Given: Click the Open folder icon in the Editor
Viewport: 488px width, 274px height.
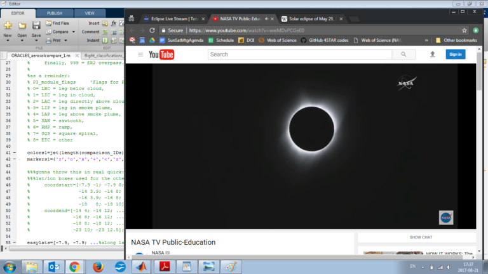Looking at the screenshot, I should [22, 27].
